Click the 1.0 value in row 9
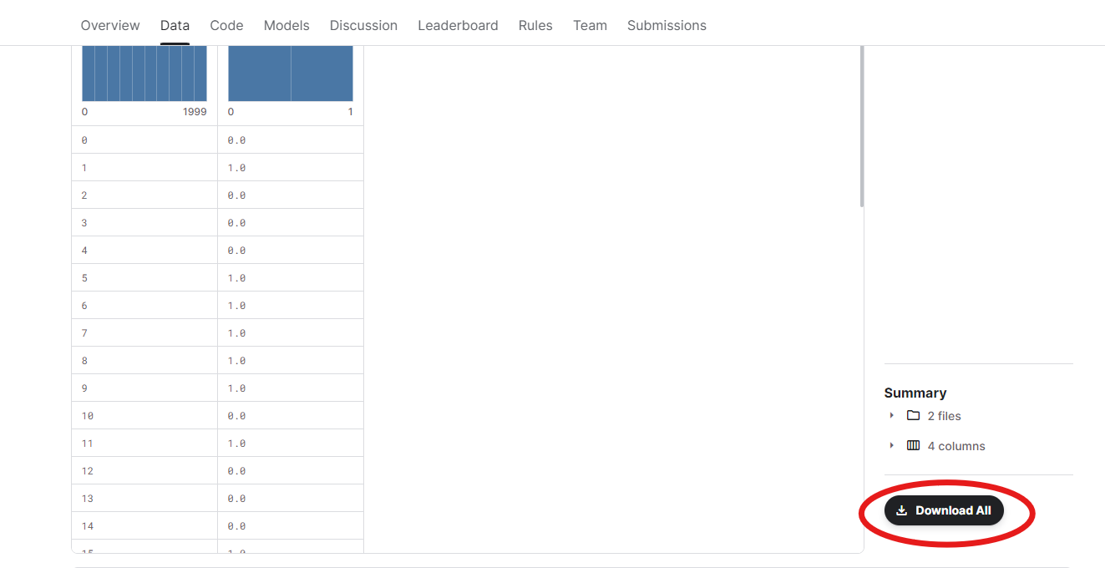The height and width of the screenshot is (568, 1105). (x=236, y=388)
